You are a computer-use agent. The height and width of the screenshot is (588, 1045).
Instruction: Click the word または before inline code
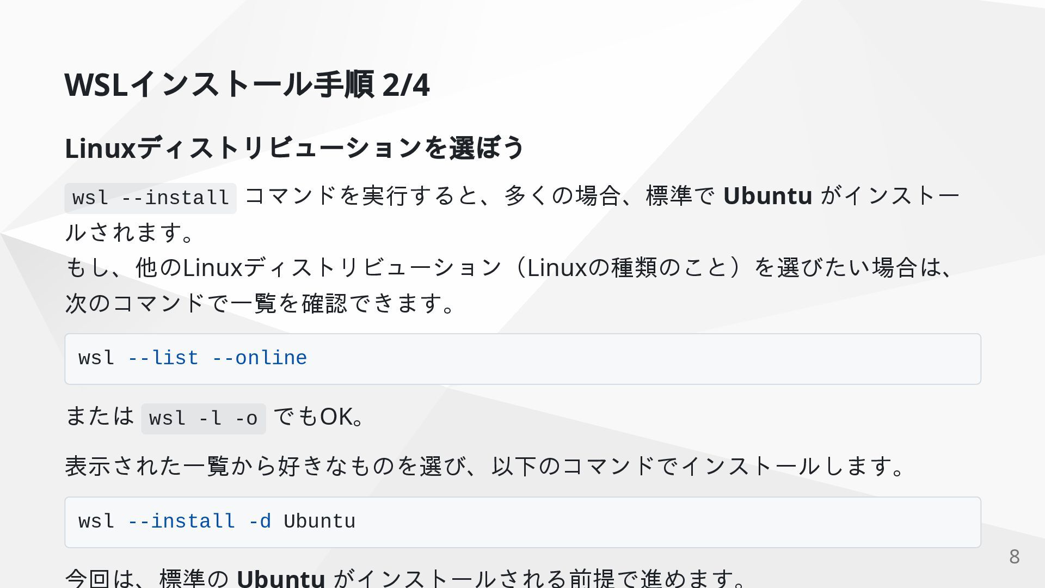tap(100, 416)
